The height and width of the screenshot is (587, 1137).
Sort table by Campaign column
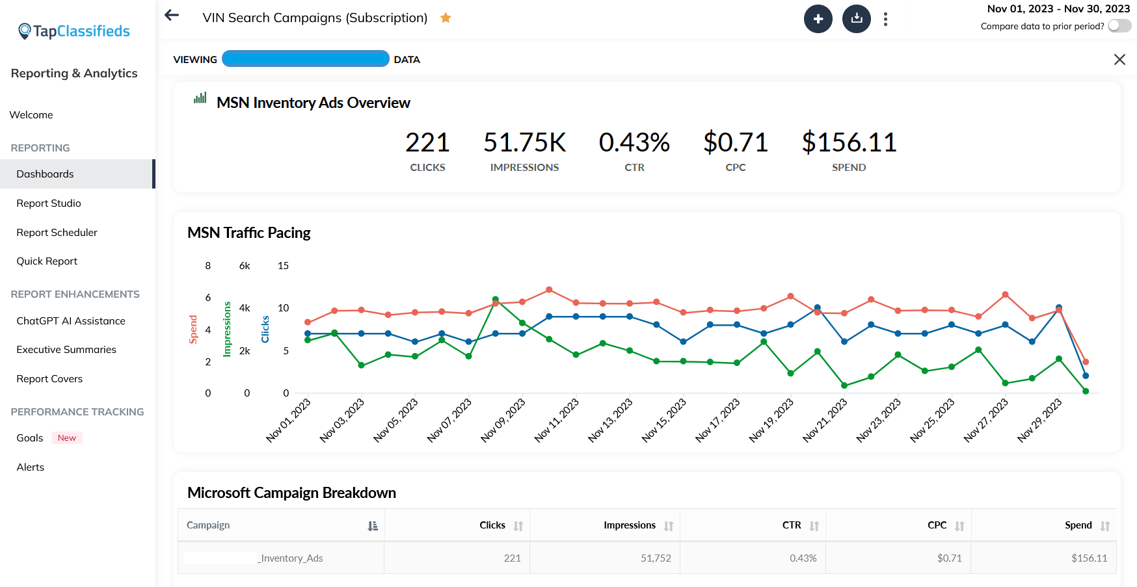[x=372, y=526]
